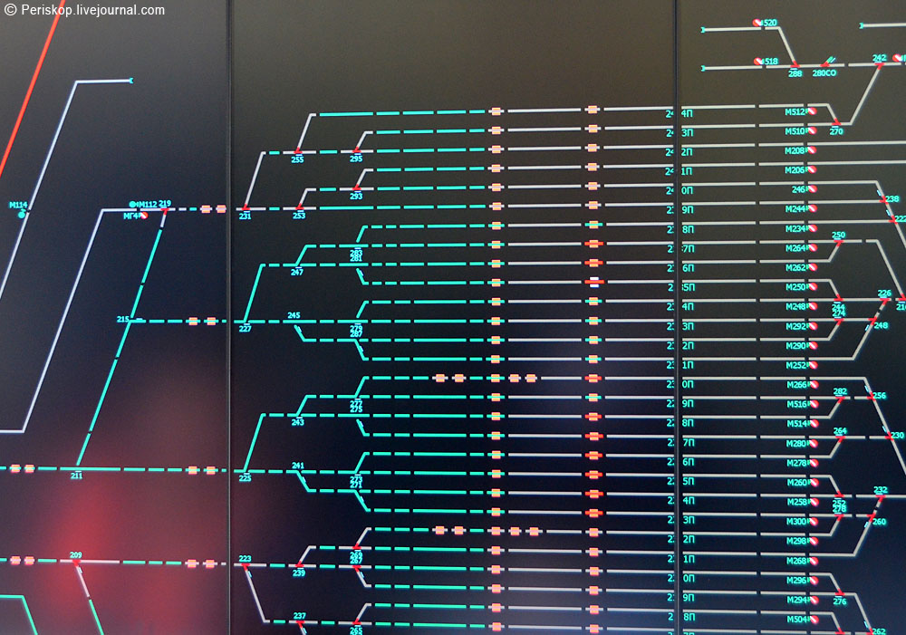
Task: Select the M504 signal indicator
Action: click(x=812, y=620)
